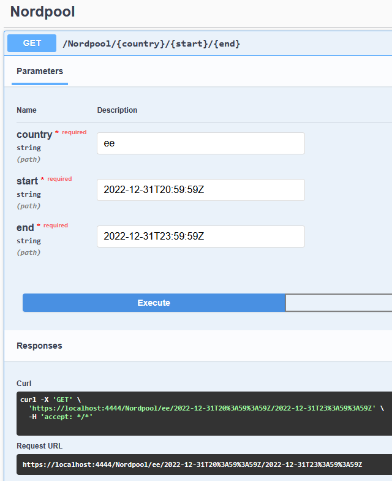
Task: Click the localhost URL line in the curl block
Action: point(202,408)
